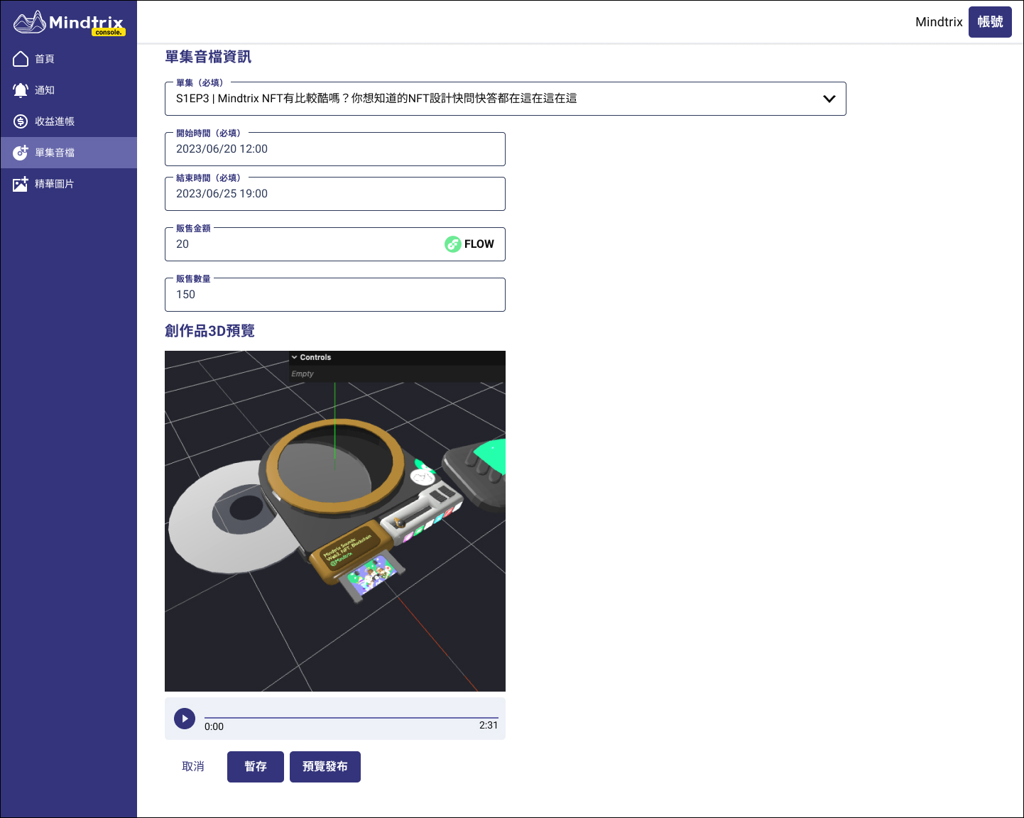Screen dimensions: 1024x818
Task: Expand the dropdown chevron arrow for episode
Action: point(829,99)
